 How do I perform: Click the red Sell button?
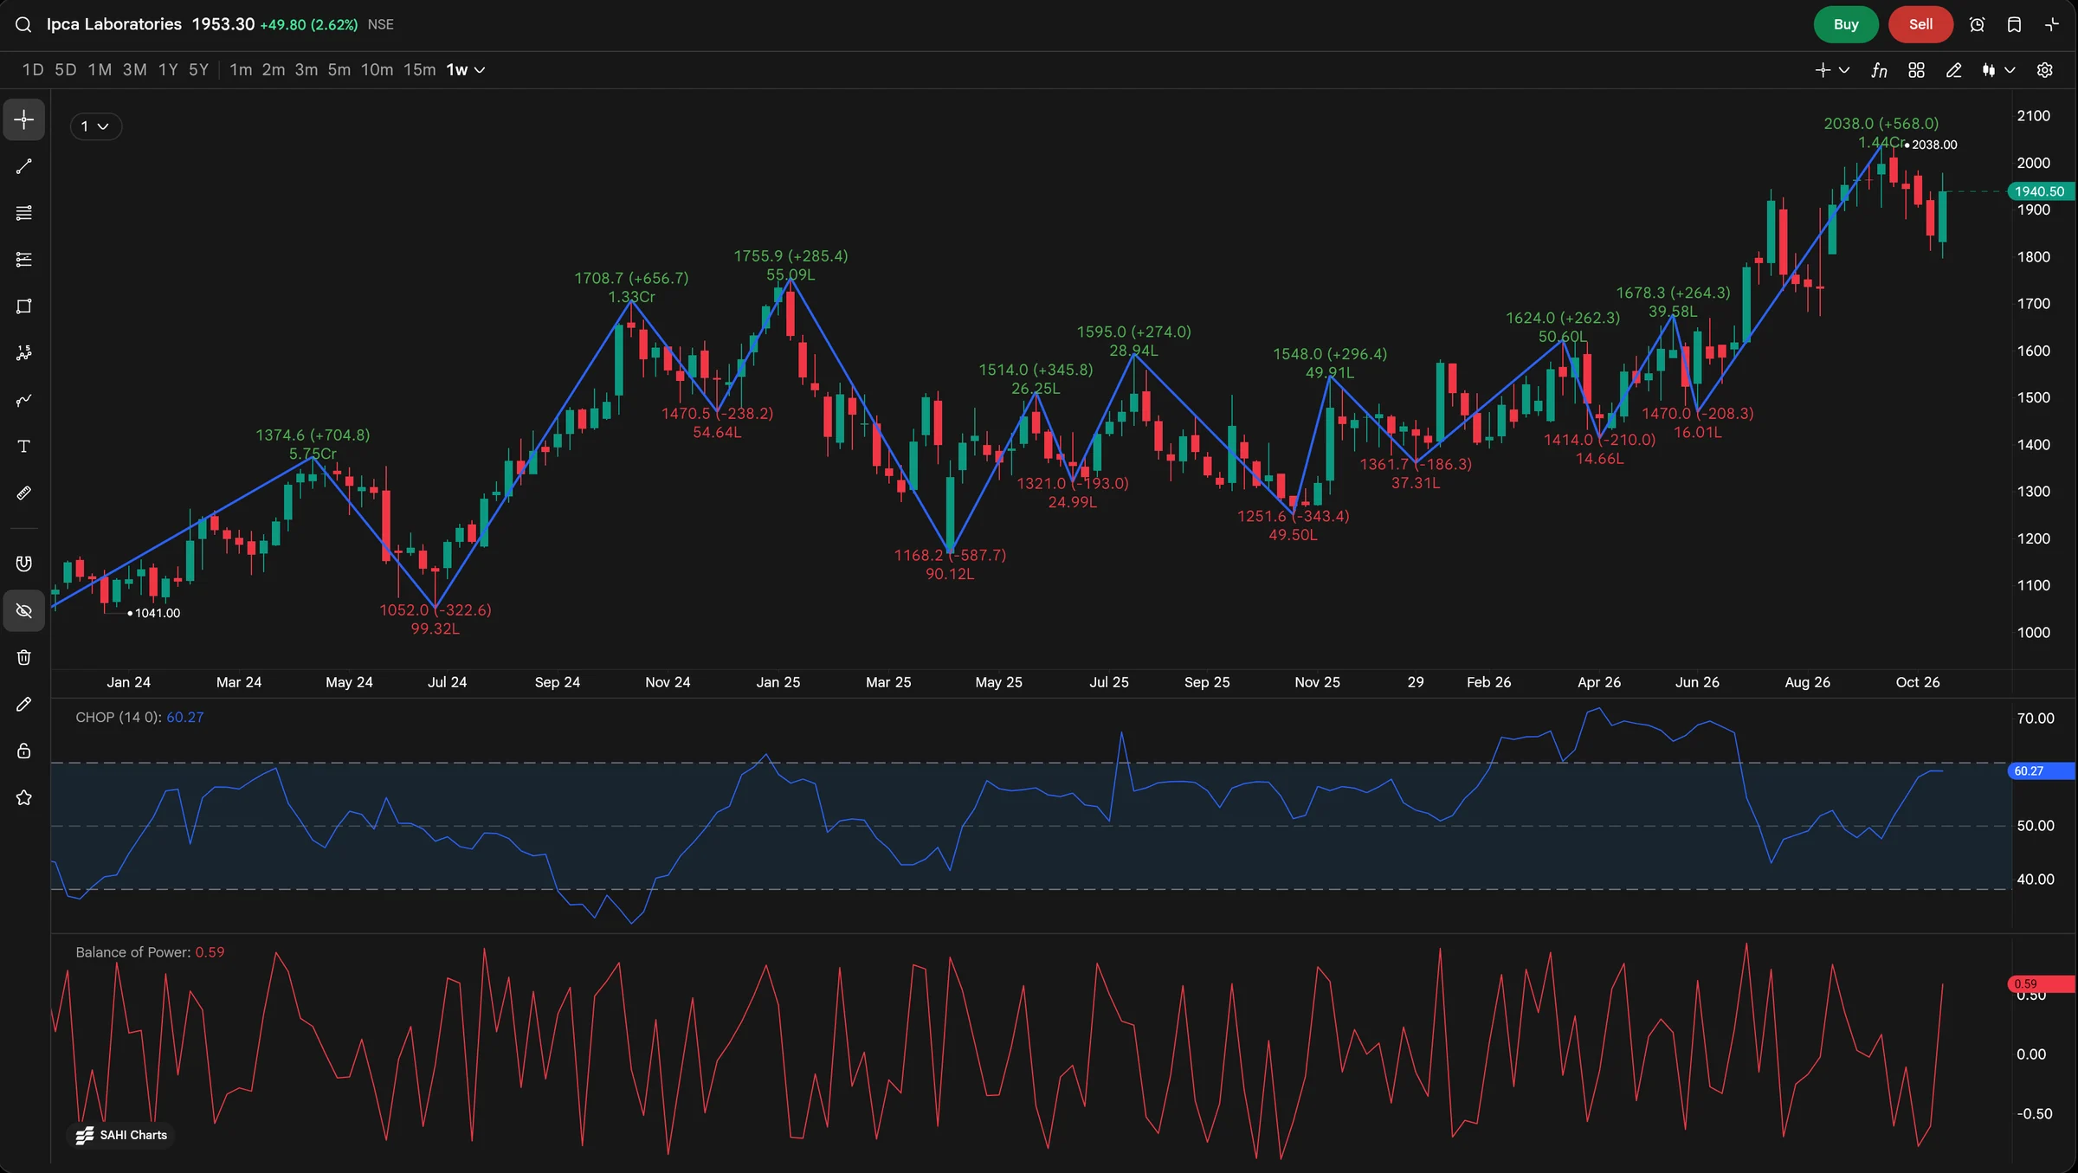pyautogui.click(x=1920, y=24)
